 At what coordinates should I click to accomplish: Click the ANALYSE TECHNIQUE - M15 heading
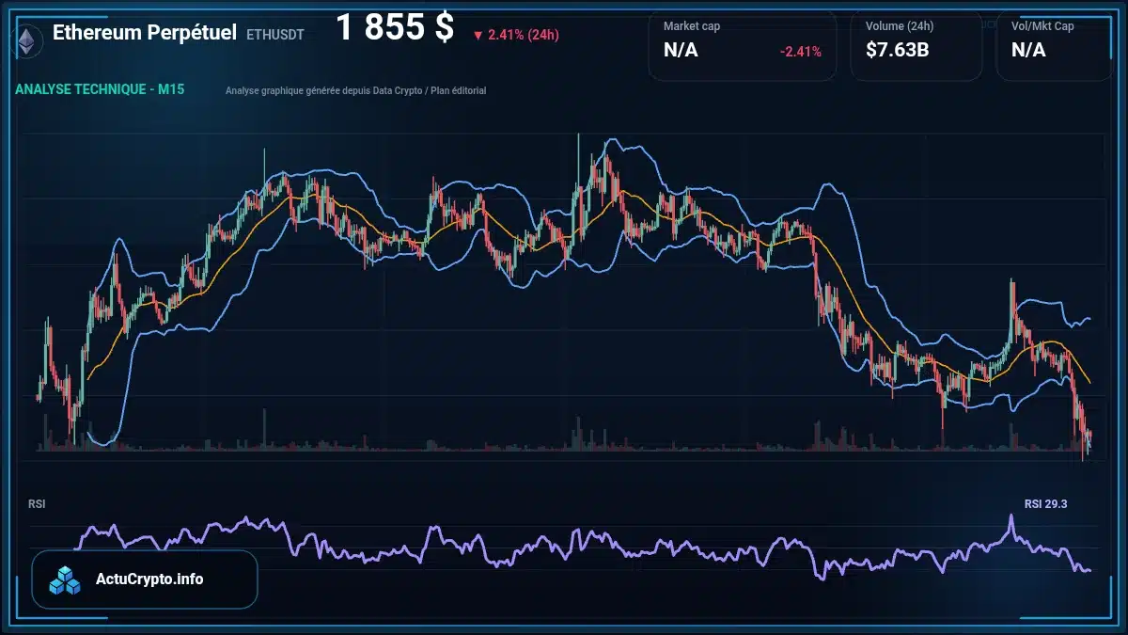point(100,90)
